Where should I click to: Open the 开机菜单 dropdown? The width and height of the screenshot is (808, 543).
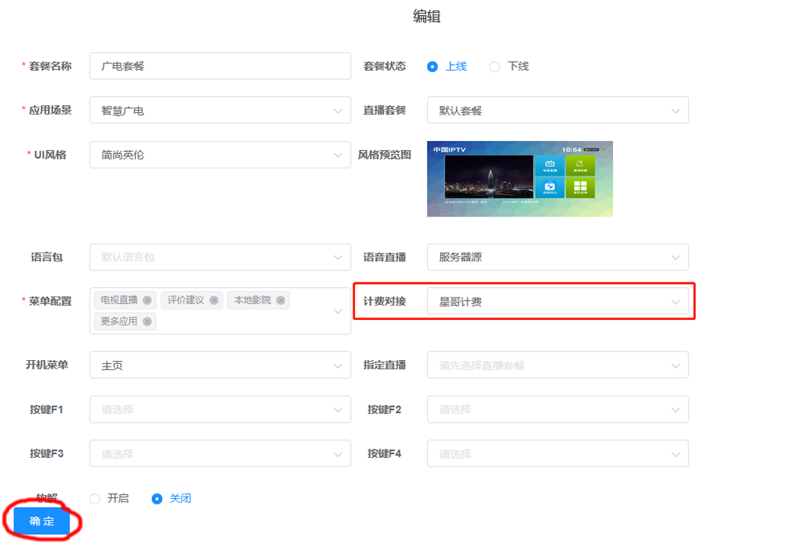[219, 365]
